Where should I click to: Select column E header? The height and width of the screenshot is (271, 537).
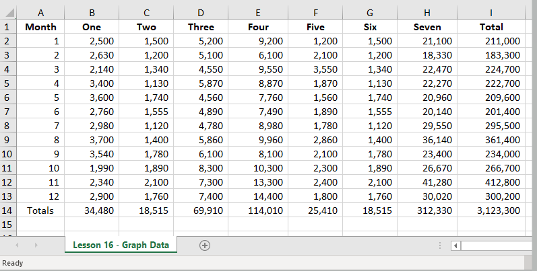tap(258, 13)
